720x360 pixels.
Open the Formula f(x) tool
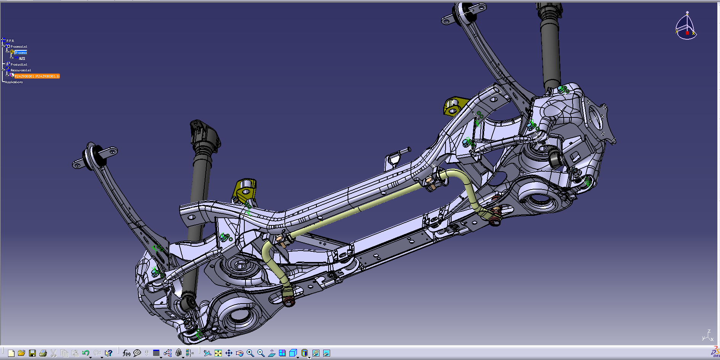pos(127,353)
